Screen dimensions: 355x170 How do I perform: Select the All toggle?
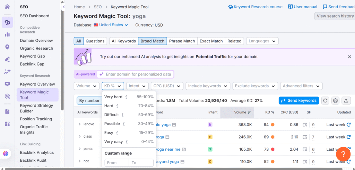pyautogui.click(x=79, y=41)
